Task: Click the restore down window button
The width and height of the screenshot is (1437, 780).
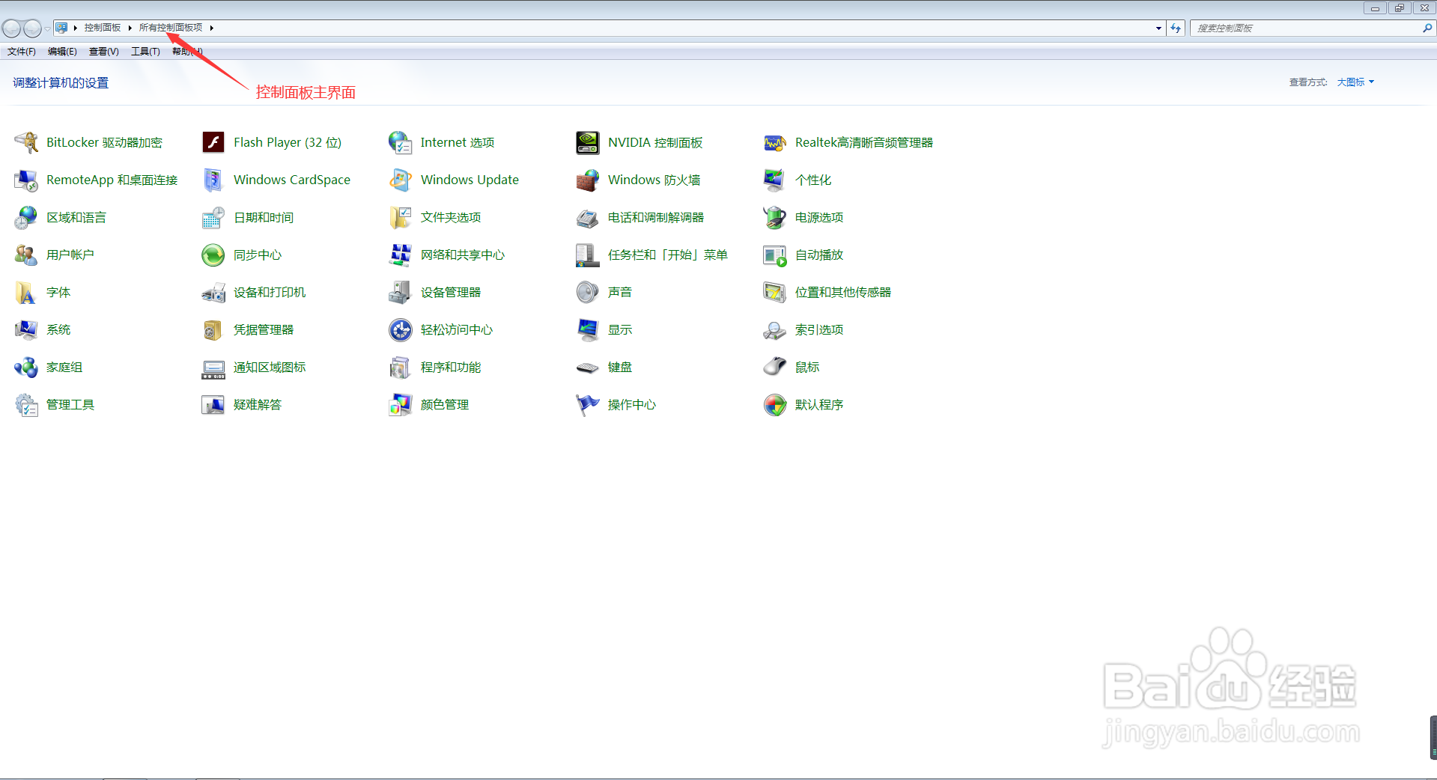Action: (1399, 8)
